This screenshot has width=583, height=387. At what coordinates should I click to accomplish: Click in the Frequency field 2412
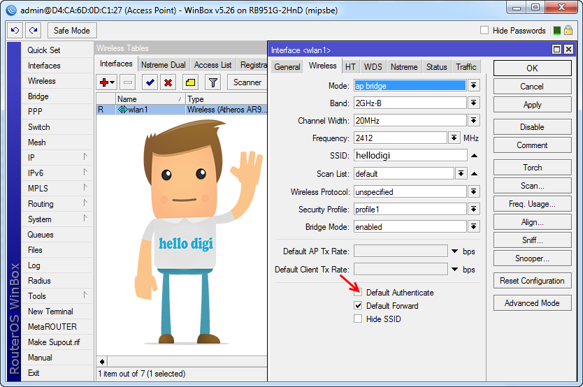pos(401,138)
